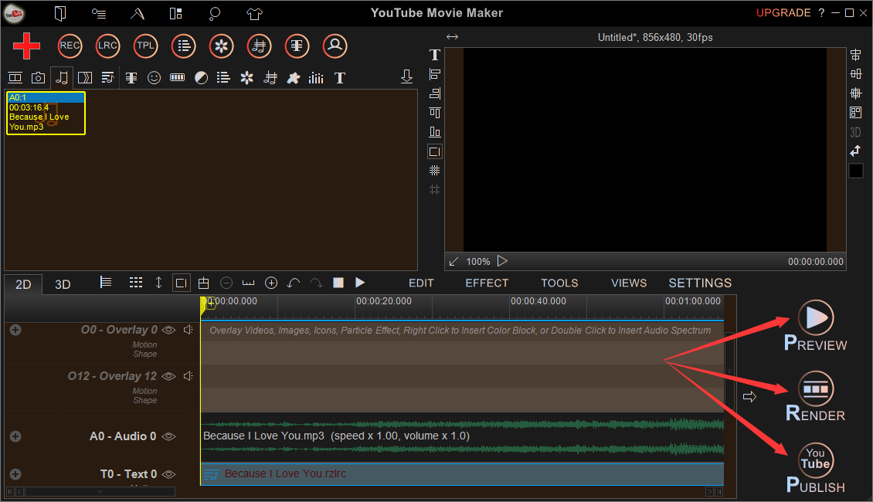Click the red plus add media button
873x502 pixels.
pyautogui.click(x=26, y=46)
